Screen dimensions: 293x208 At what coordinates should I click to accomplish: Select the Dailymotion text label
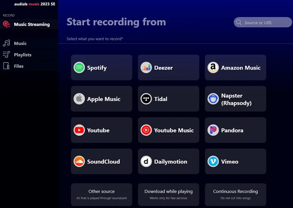click(x=171, y=161)
